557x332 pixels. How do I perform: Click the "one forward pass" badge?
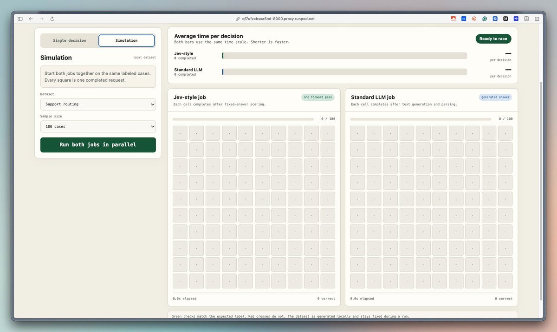coord(318,97)
